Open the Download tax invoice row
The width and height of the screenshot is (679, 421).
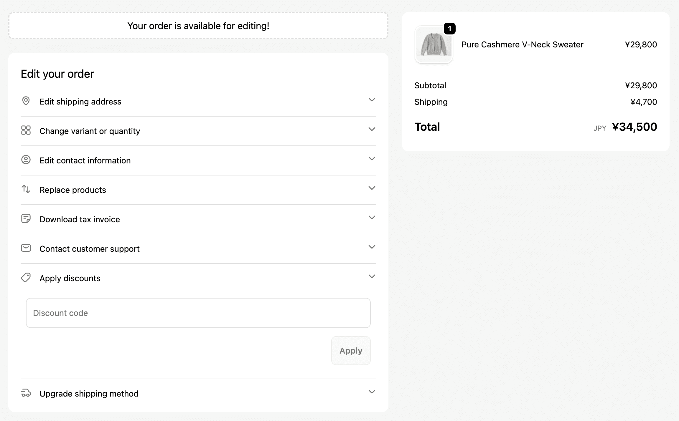[x=198, y=219]
